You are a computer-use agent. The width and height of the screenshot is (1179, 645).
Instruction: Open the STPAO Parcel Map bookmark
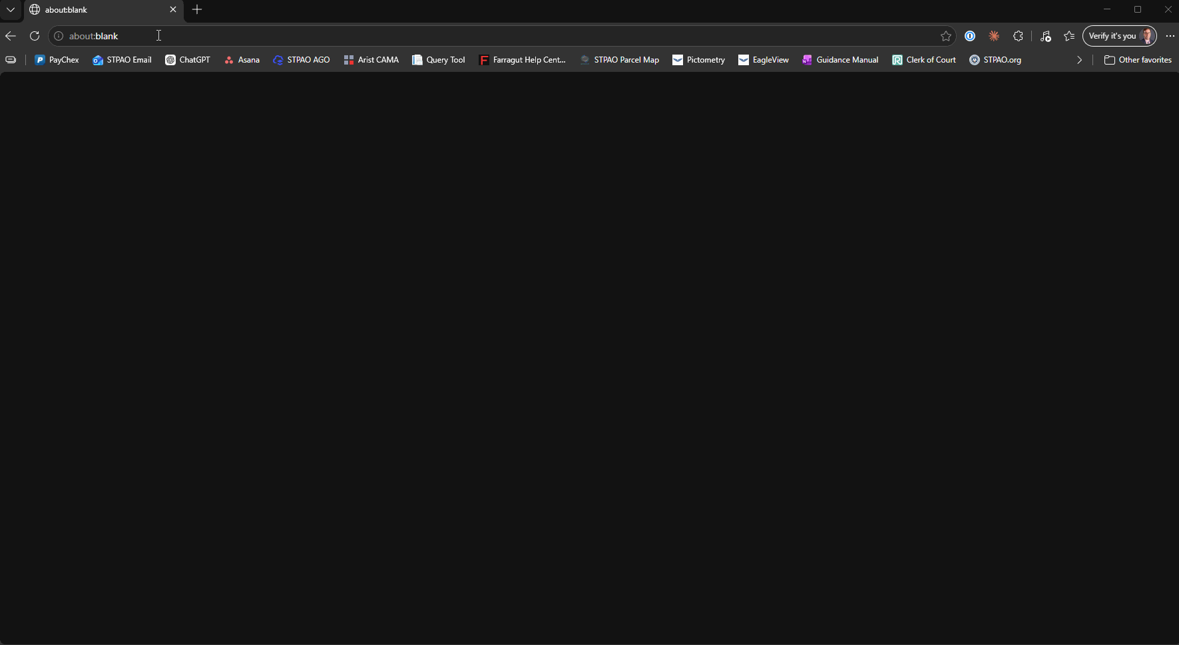(619, 60)
